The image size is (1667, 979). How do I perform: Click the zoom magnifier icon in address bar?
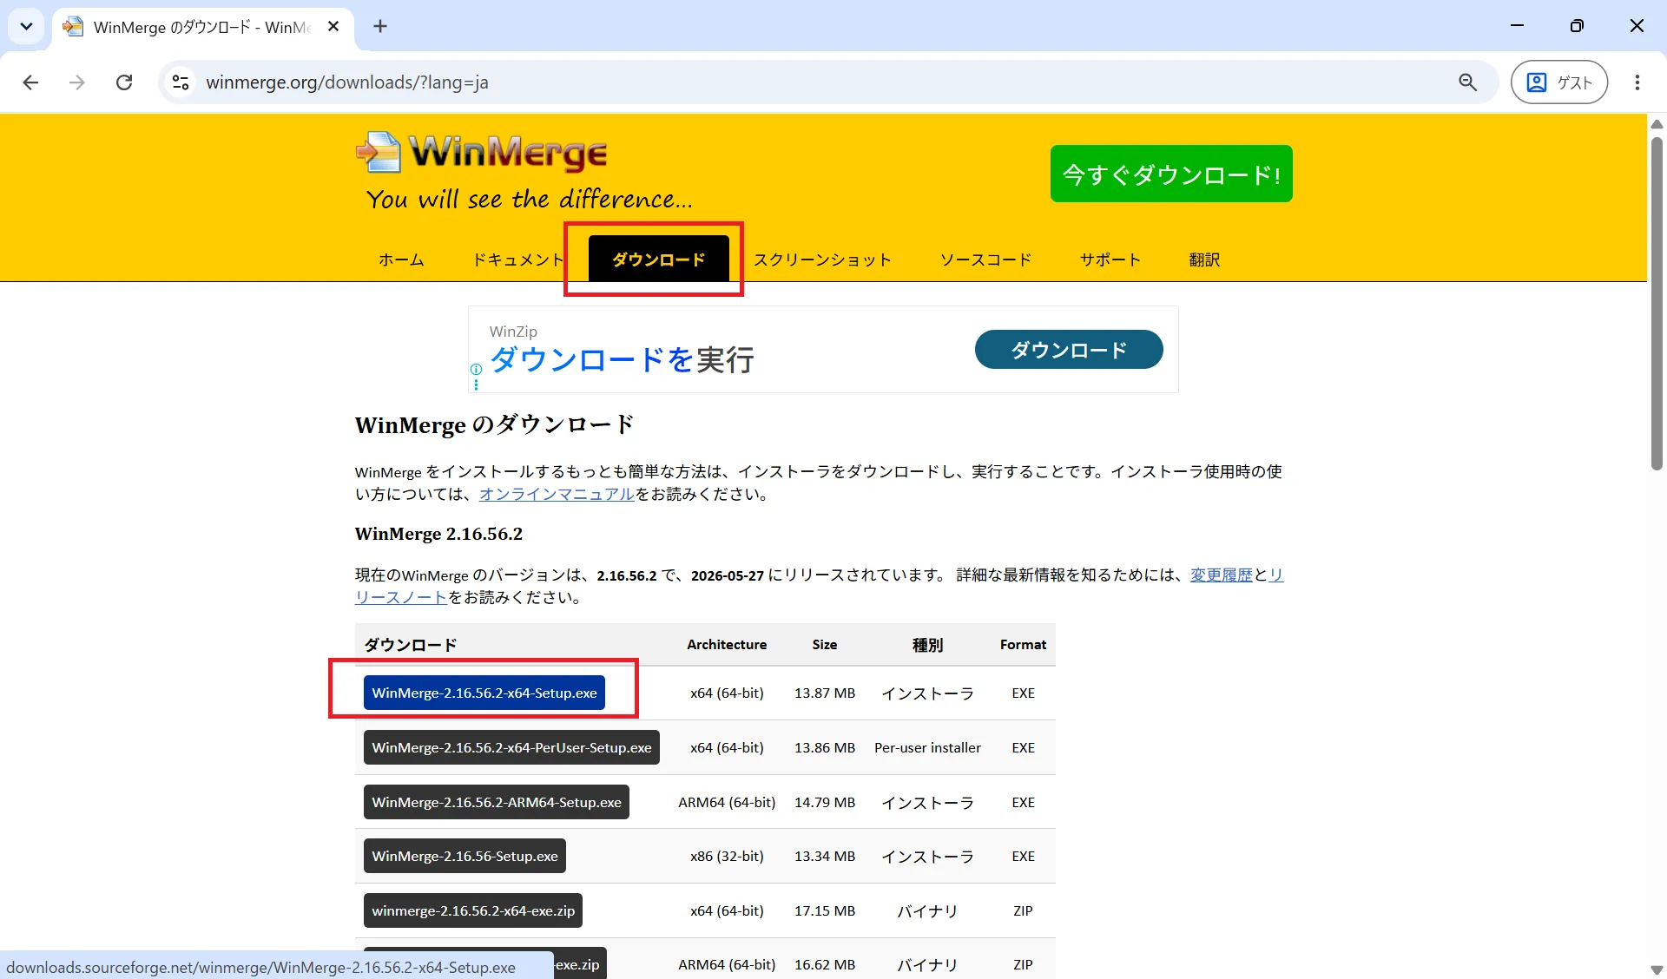pyautogui.click(x=1467, y=82)
